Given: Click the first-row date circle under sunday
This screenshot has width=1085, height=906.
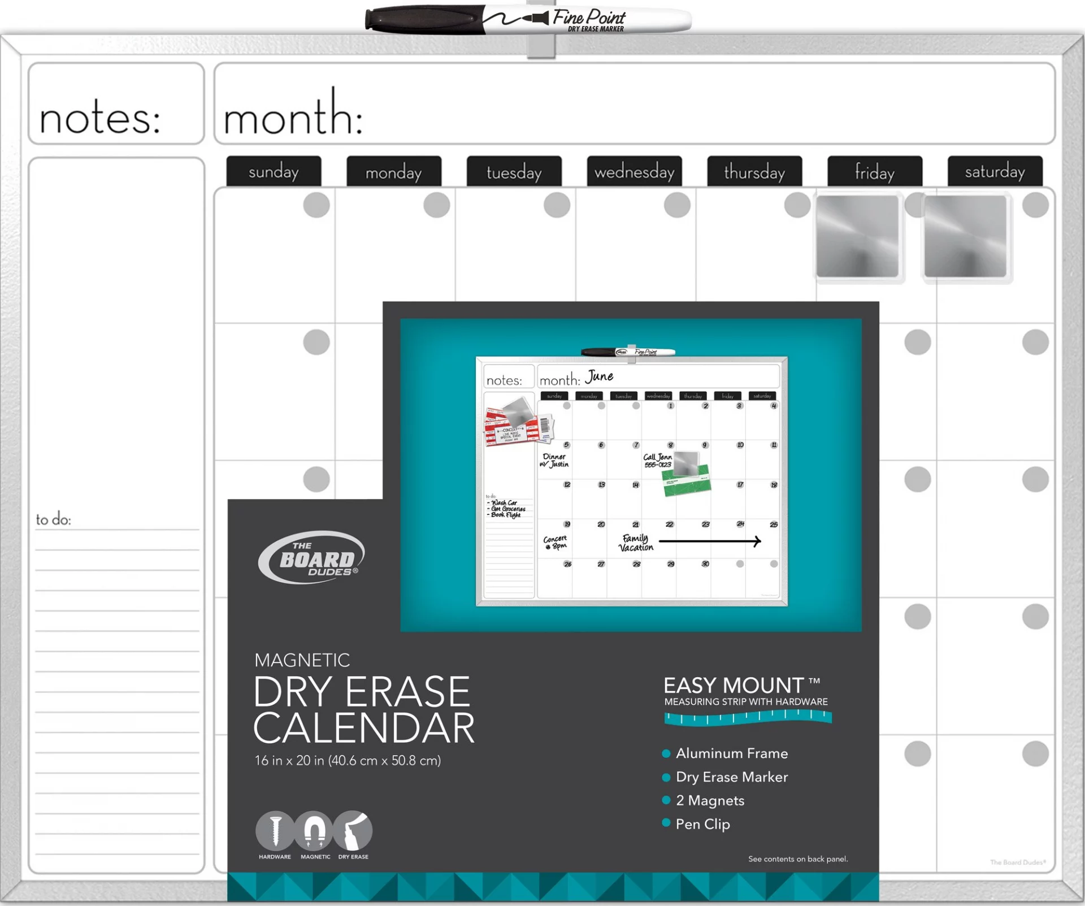Looking at the screenshot, I should 316,205.
